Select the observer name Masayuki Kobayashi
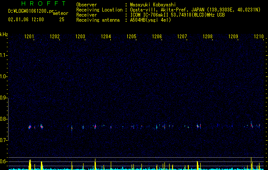 153,5
